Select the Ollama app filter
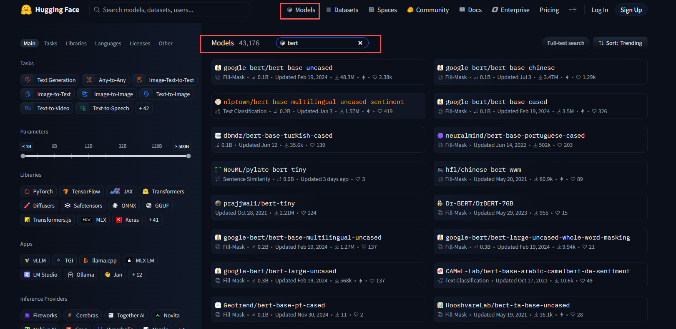 81,275
